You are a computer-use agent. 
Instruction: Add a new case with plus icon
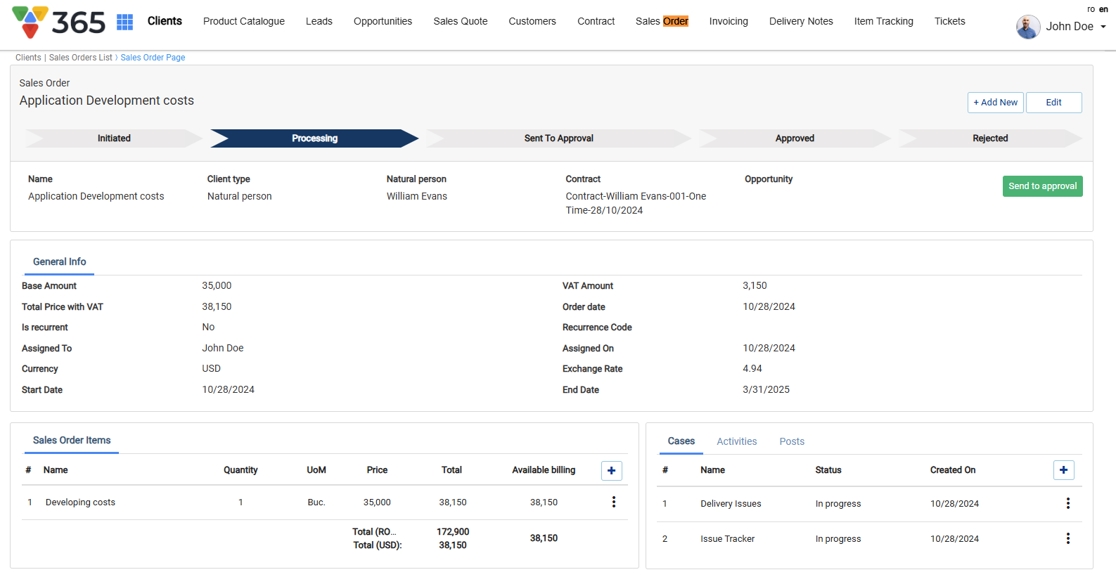pyautogui.click(x=1063, y=470)
